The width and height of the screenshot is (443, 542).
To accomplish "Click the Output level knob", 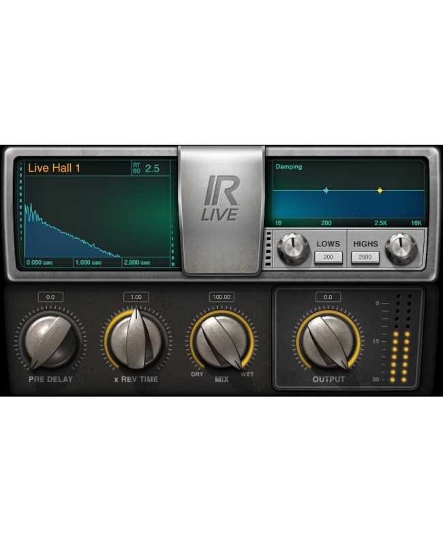I will [x=328, y=341].
